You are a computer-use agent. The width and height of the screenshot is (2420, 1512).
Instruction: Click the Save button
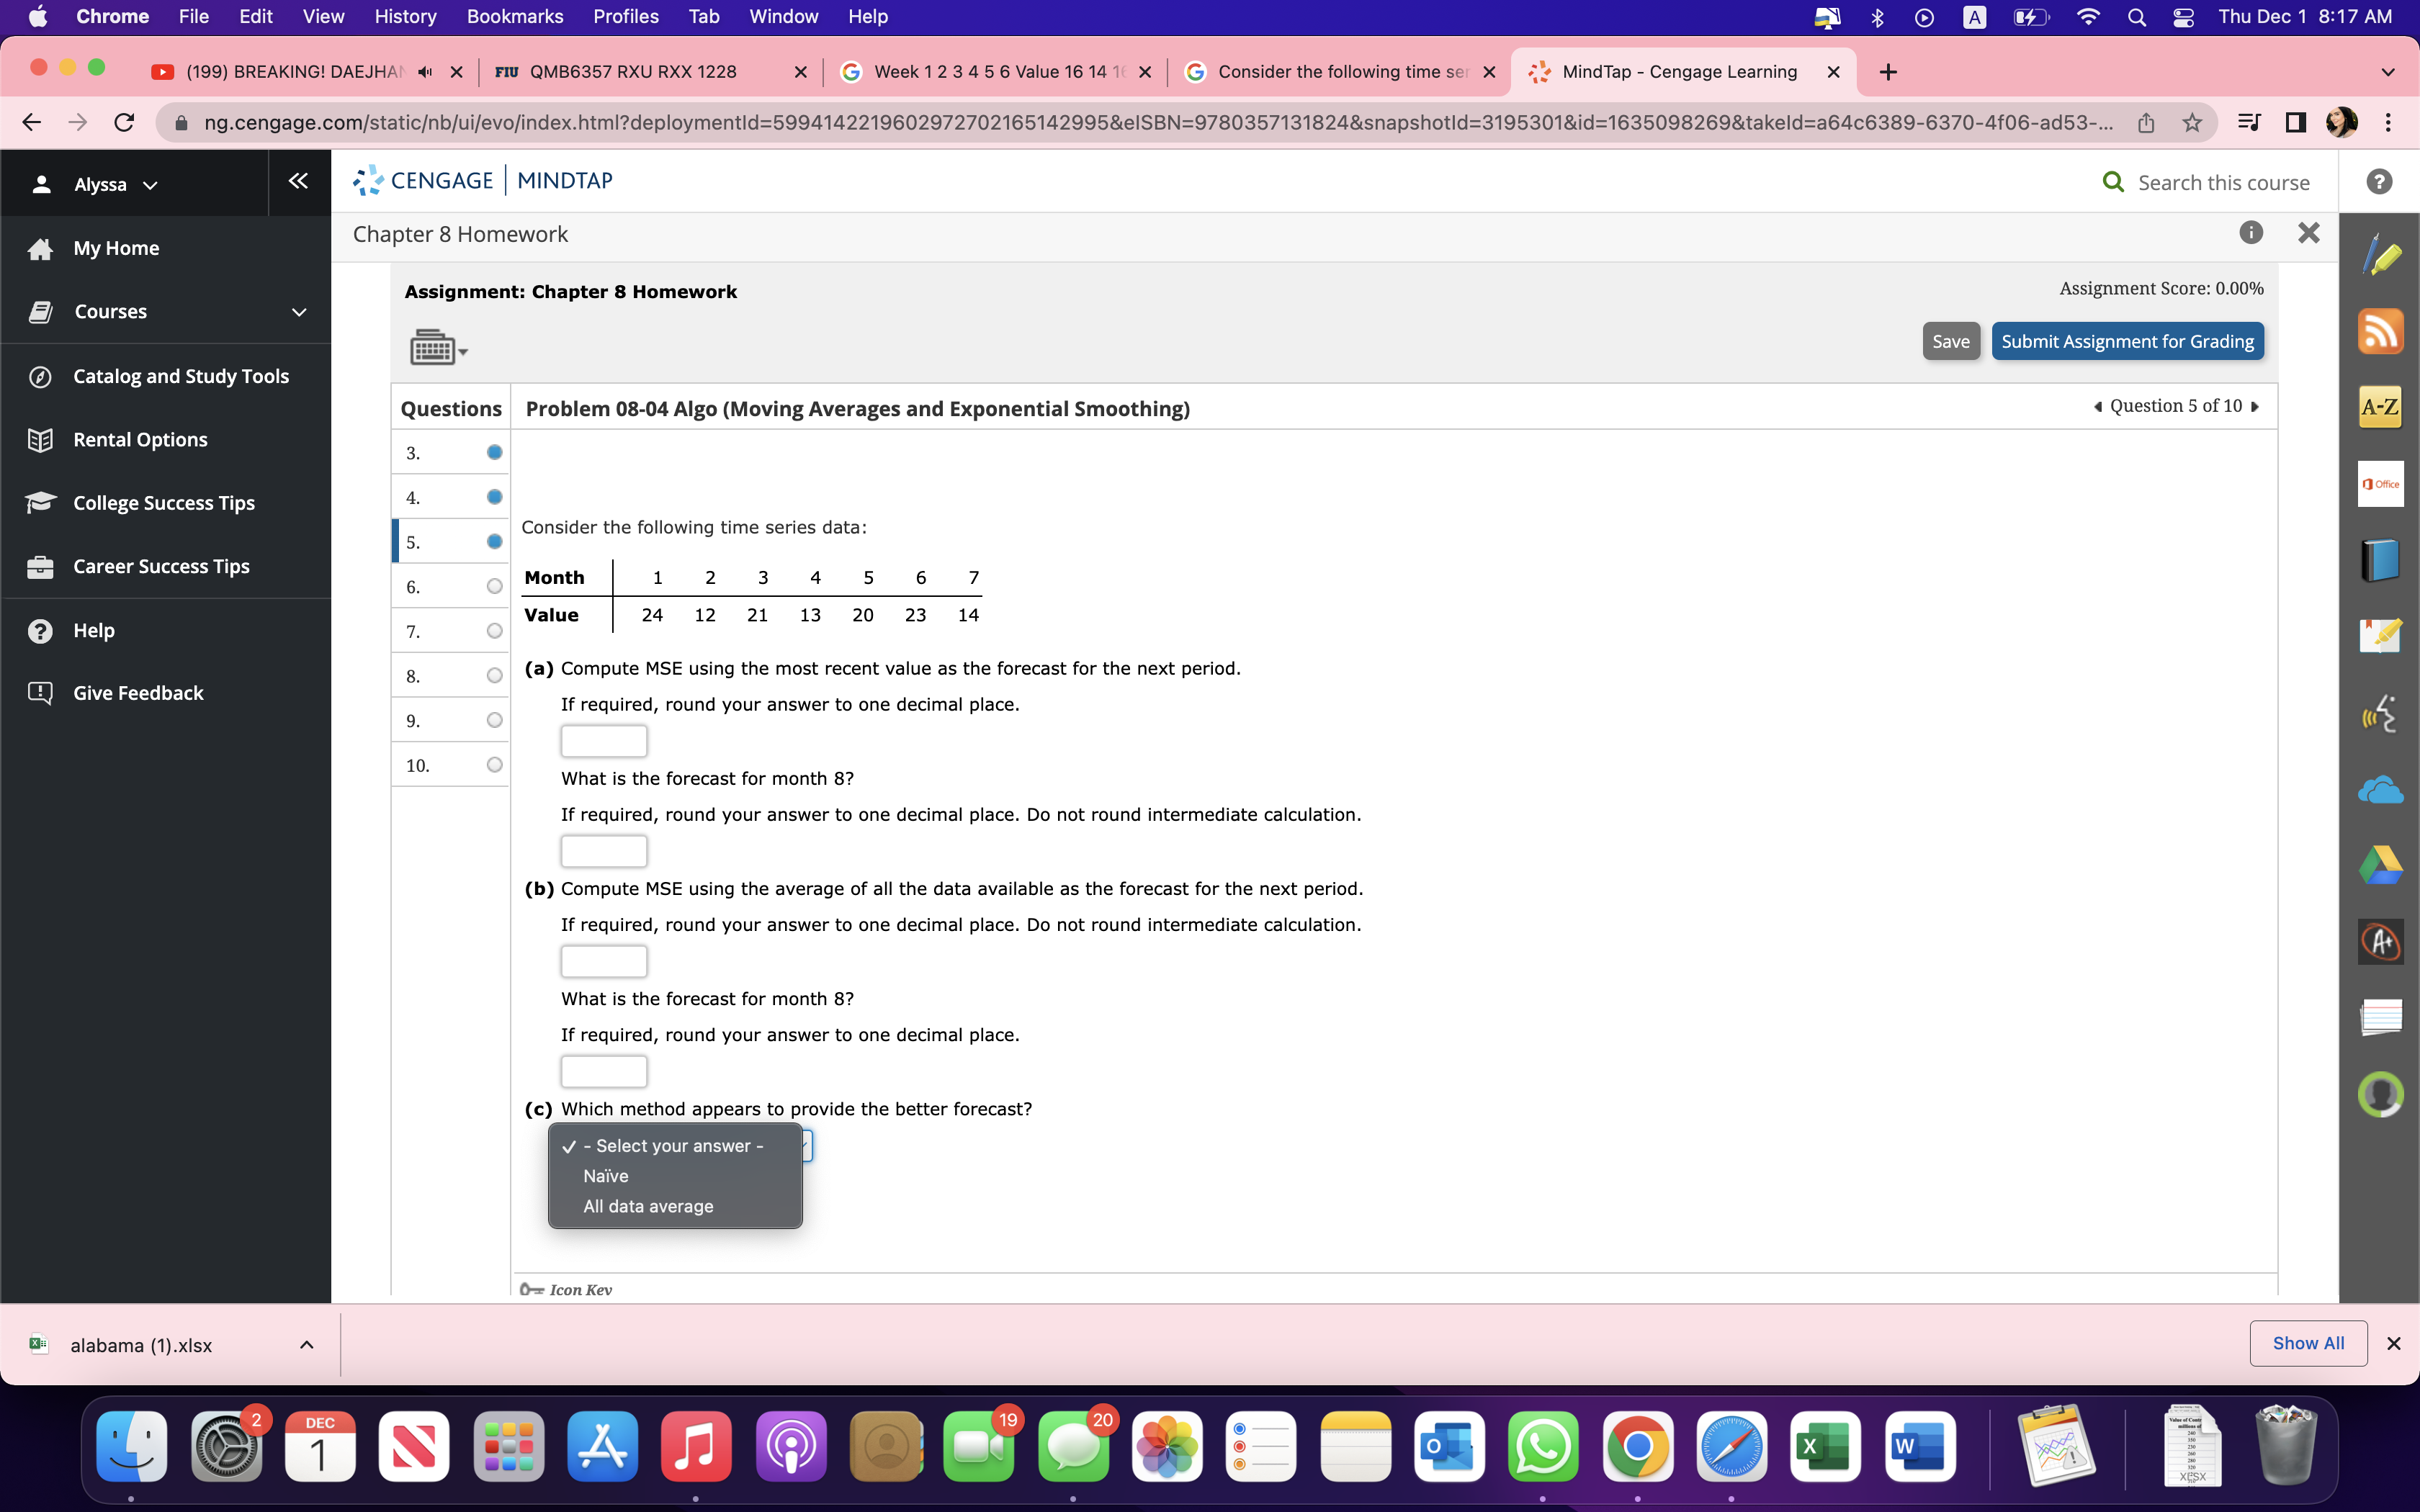(1950, 341)
